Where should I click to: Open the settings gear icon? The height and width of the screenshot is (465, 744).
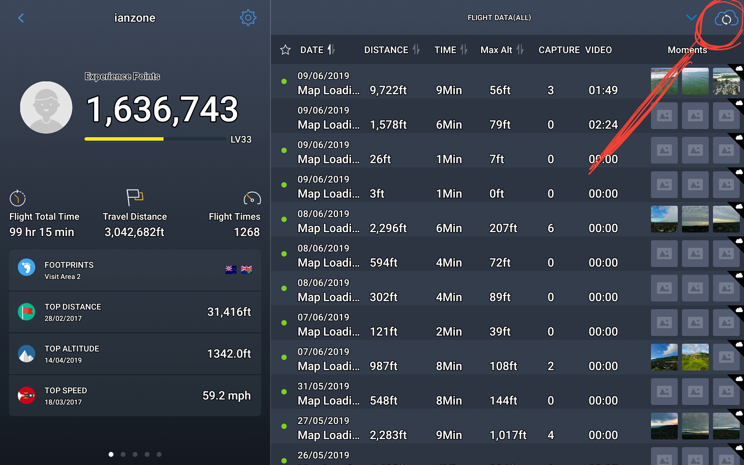(248, 18)
